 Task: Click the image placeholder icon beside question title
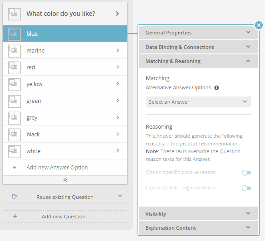click(15, 14)
